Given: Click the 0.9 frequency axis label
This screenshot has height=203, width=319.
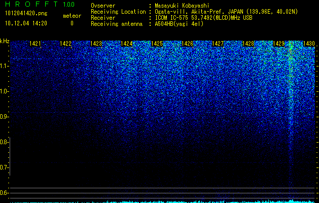Looking at the screenshot, I should [4, 117].
